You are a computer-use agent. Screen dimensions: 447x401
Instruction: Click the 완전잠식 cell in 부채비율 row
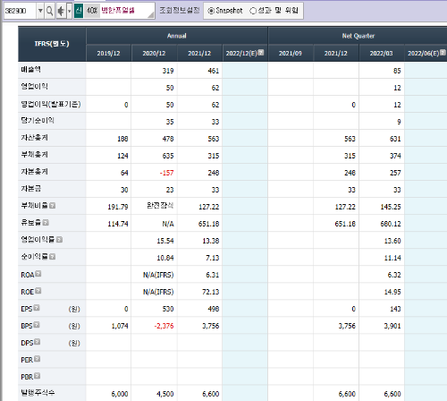pos(160,205)
